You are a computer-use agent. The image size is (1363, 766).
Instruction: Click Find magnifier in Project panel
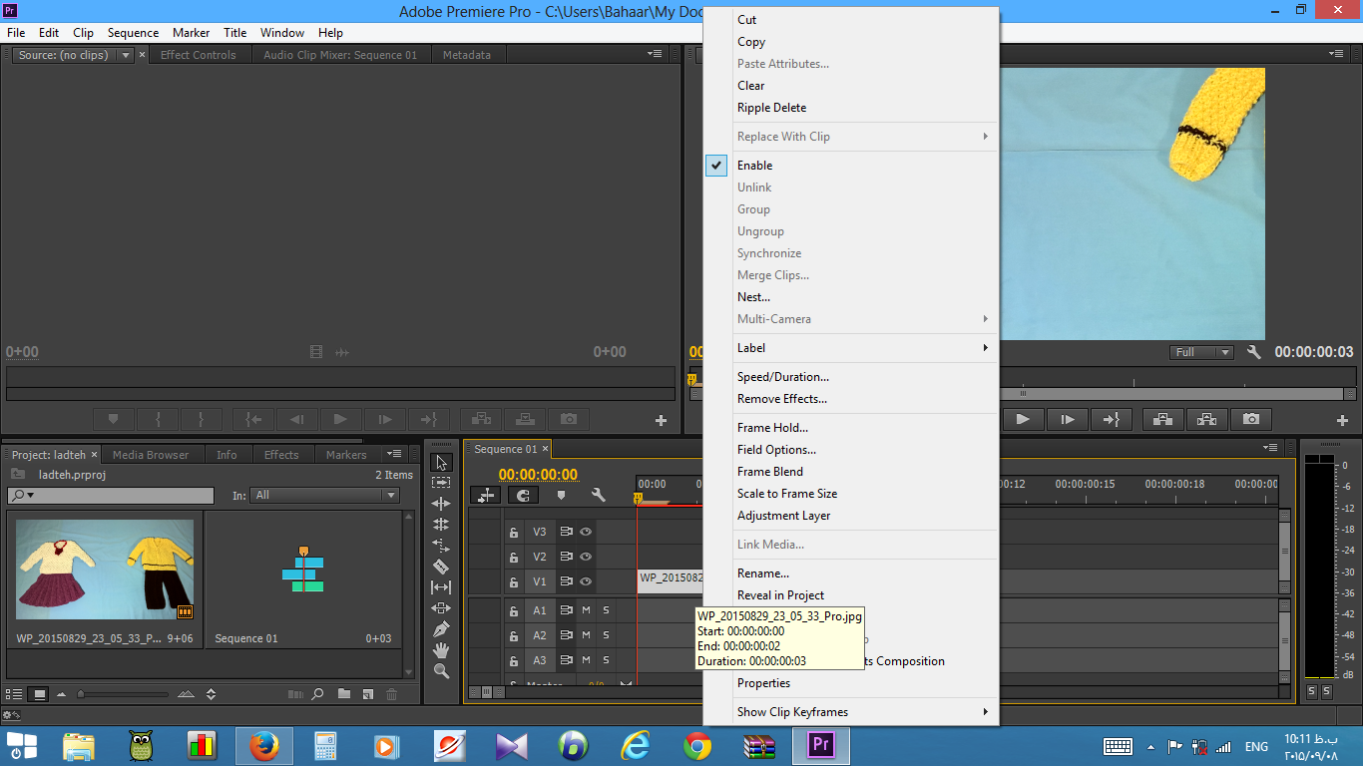coord(317,694)
